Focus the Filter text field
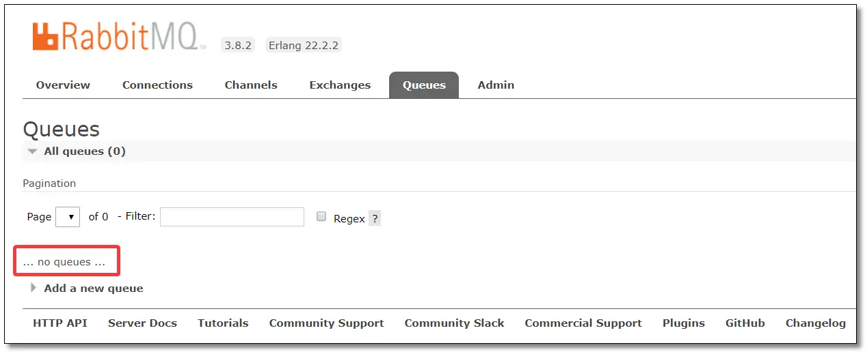The width and height of the screenshot is (865, 352). coord(232,217)
